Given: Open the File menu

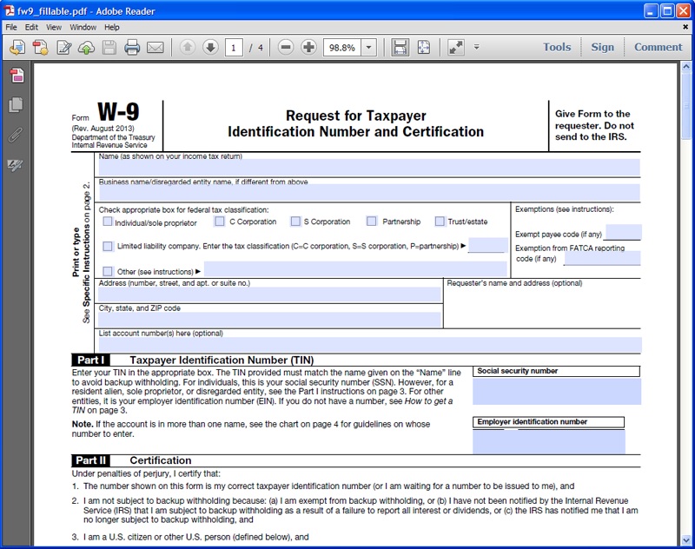Looking at the screenshot, I should (11, 27).
